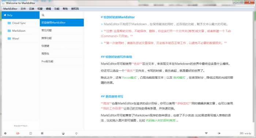Open the 帮助 menu

pyautogui.click(x=65, y=9)
